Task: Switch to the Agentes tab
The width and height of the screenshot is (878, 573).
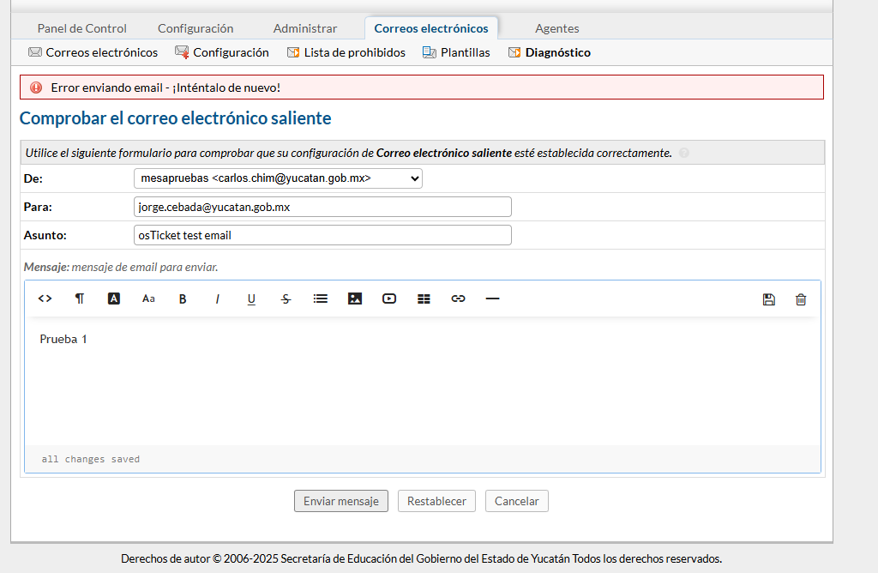Action: pyautogui.click(x=556, y=28)
